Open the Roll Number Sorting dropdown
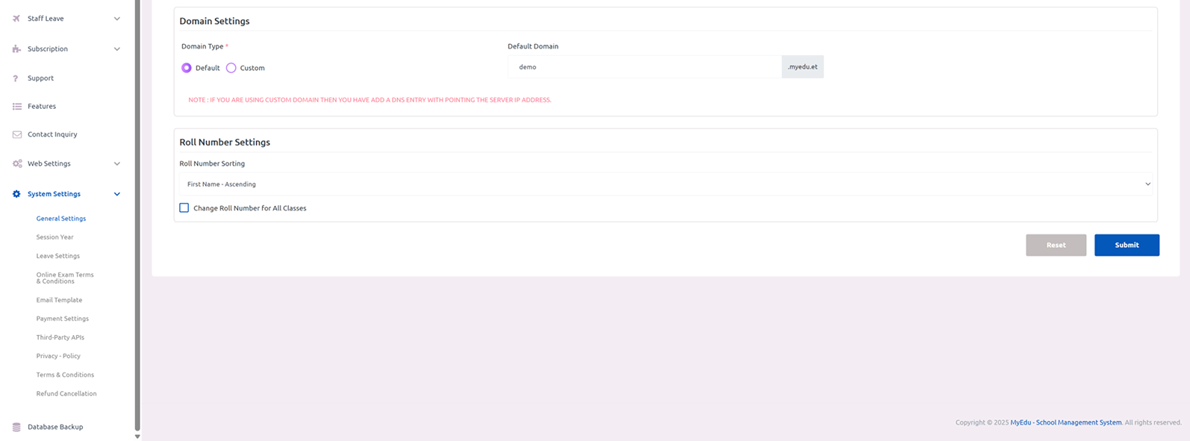 click(664, 184)
